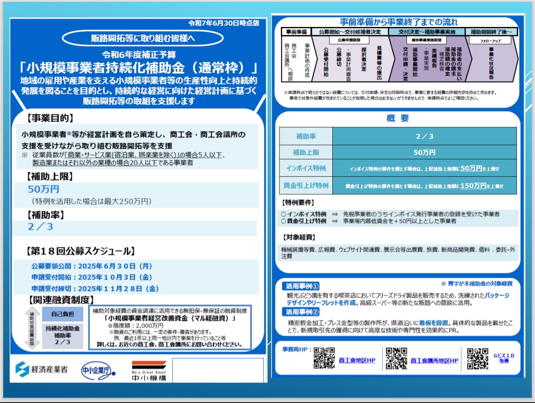Open the 商工会地区HP link
The image size is (535, 403).
(357, 361)
